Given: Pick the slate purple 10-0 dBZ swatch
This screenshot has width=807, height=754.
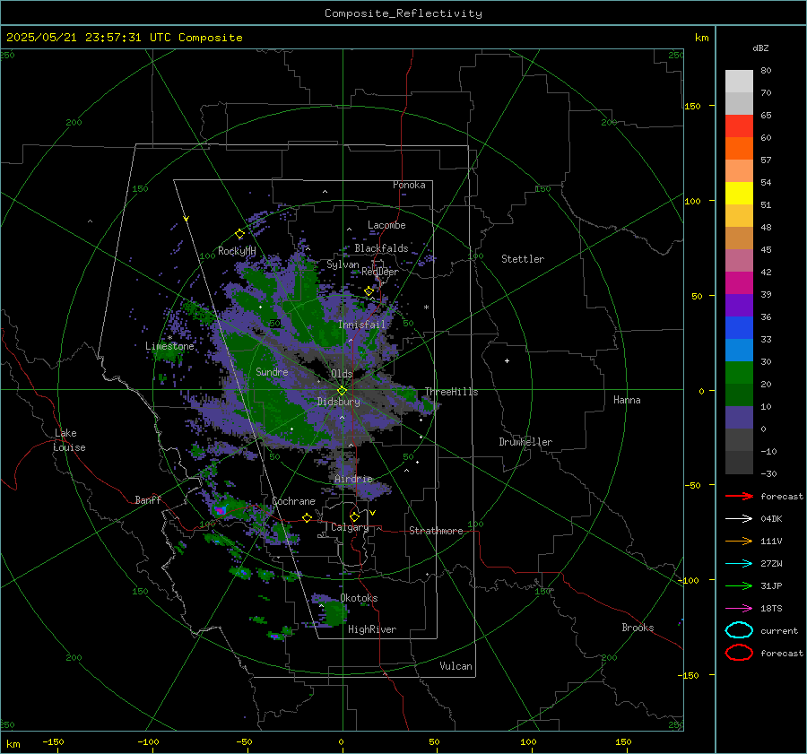Looking at the screenshot, I should coord(739,418).
